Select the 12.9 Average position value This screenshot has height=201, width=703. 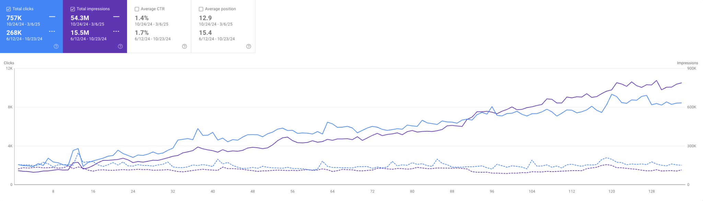pos(205,18)
